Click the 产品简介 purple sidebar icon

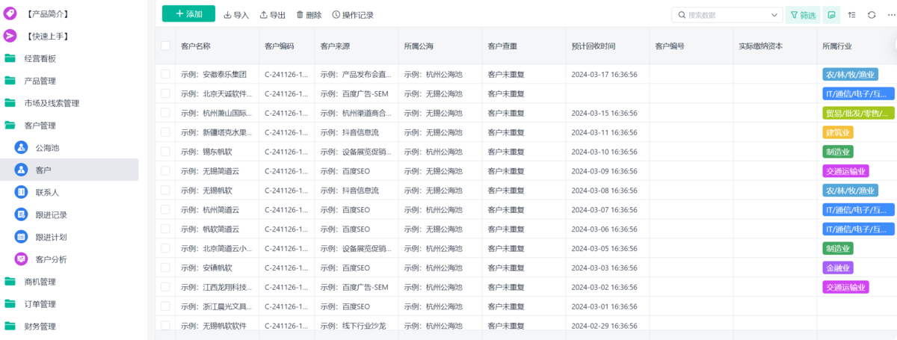point(10,13)
